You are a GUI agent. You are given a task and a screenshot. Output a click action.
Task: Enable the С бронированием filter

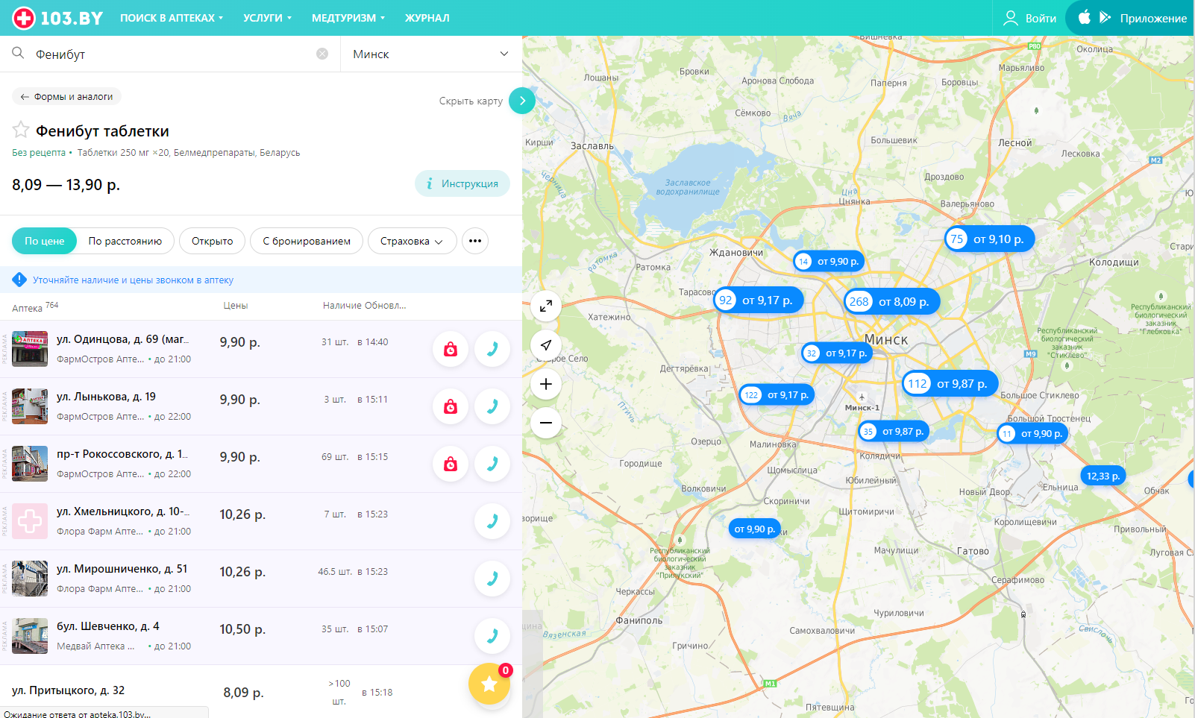click(x=306, y=241)
